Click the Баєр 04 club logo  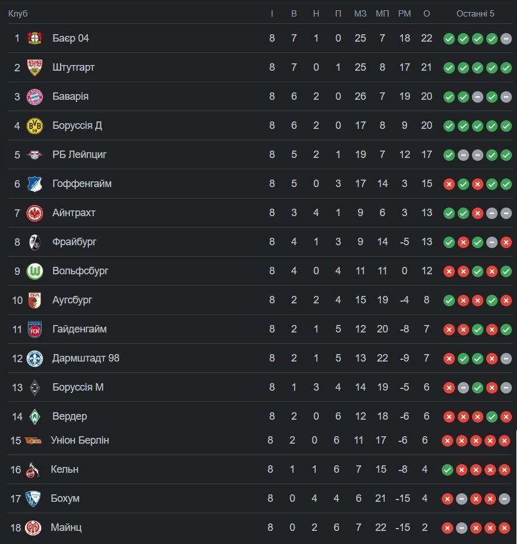coord(35,38)
